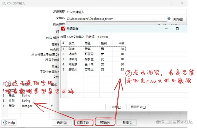Viewport: 197px width, 128px height.
Task: Click the 关闭(C) button in the preview dialog
Action: 116,107
